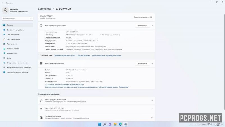
Task: Click the Settings gear in taskbar
Action: point(125,124)
